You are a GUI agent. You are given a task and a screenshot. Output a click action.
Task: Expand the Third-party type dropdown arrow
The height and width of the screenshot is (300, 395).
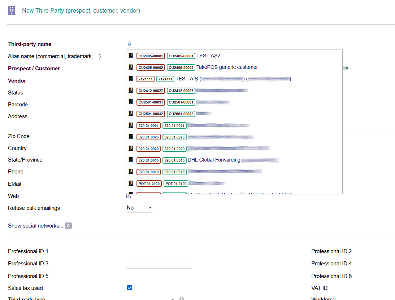(x=173, y=299)
